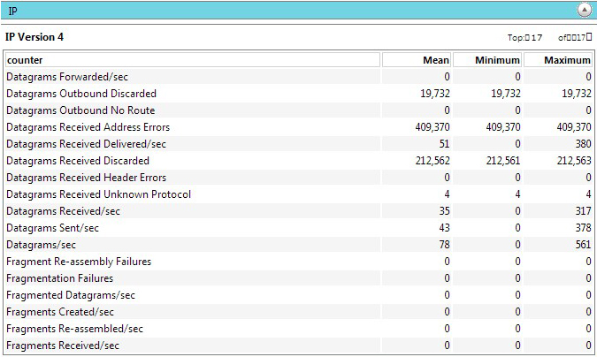
Task: Select the Datagrams Received Address Errors row
Action: [299, 127]
